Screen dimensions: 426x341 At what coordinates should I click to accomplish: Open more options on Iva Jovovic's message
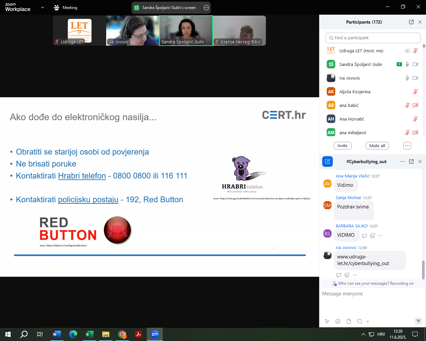coord(355,275)
